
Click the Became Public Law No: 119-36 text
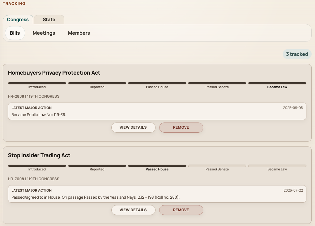tap(39, 115)
